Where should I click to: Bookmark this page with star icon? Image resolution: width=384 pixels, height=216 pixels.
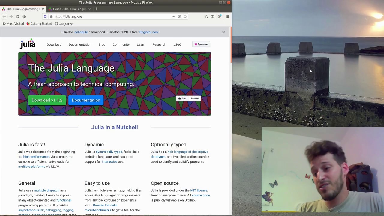185,16
